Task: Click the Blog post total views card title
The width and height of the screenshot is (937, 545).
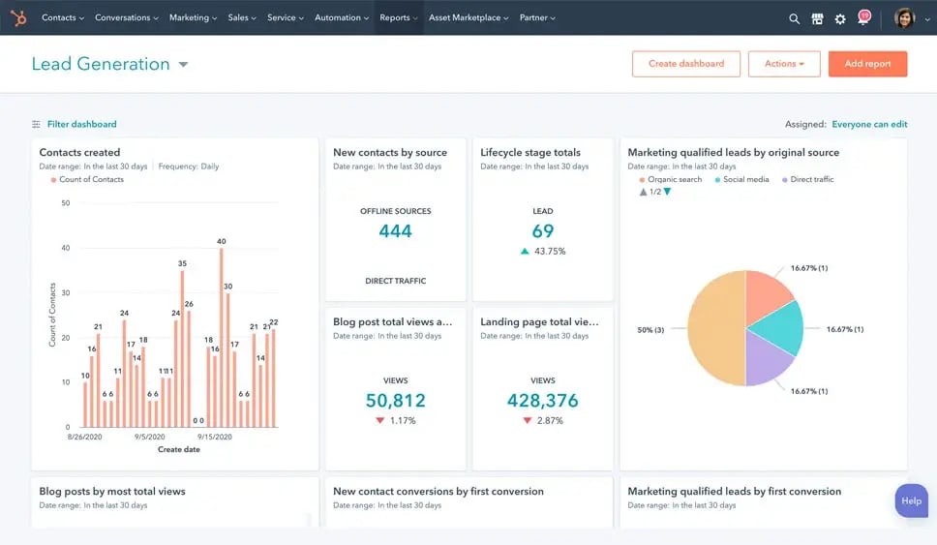Action: [x=393, y=322]
